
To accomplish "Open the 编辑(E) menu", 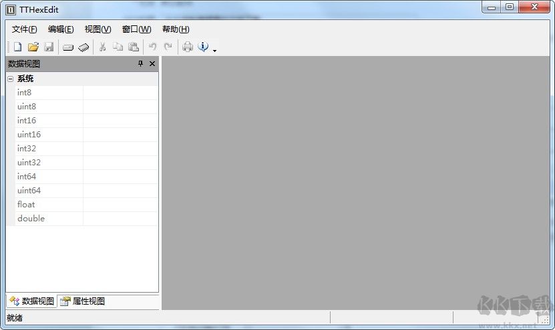I will pyautogui.click(x=61, y=29).
